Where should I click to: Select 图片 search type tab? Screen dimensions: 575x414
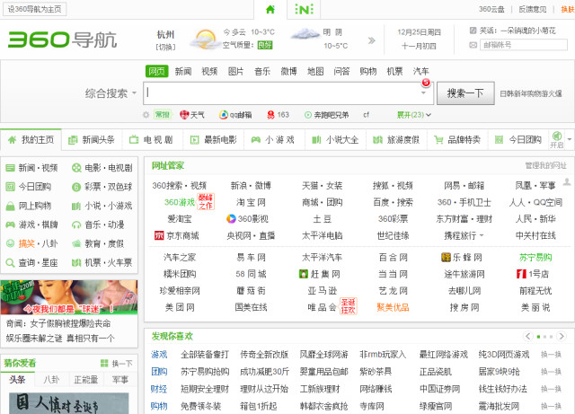235,72
